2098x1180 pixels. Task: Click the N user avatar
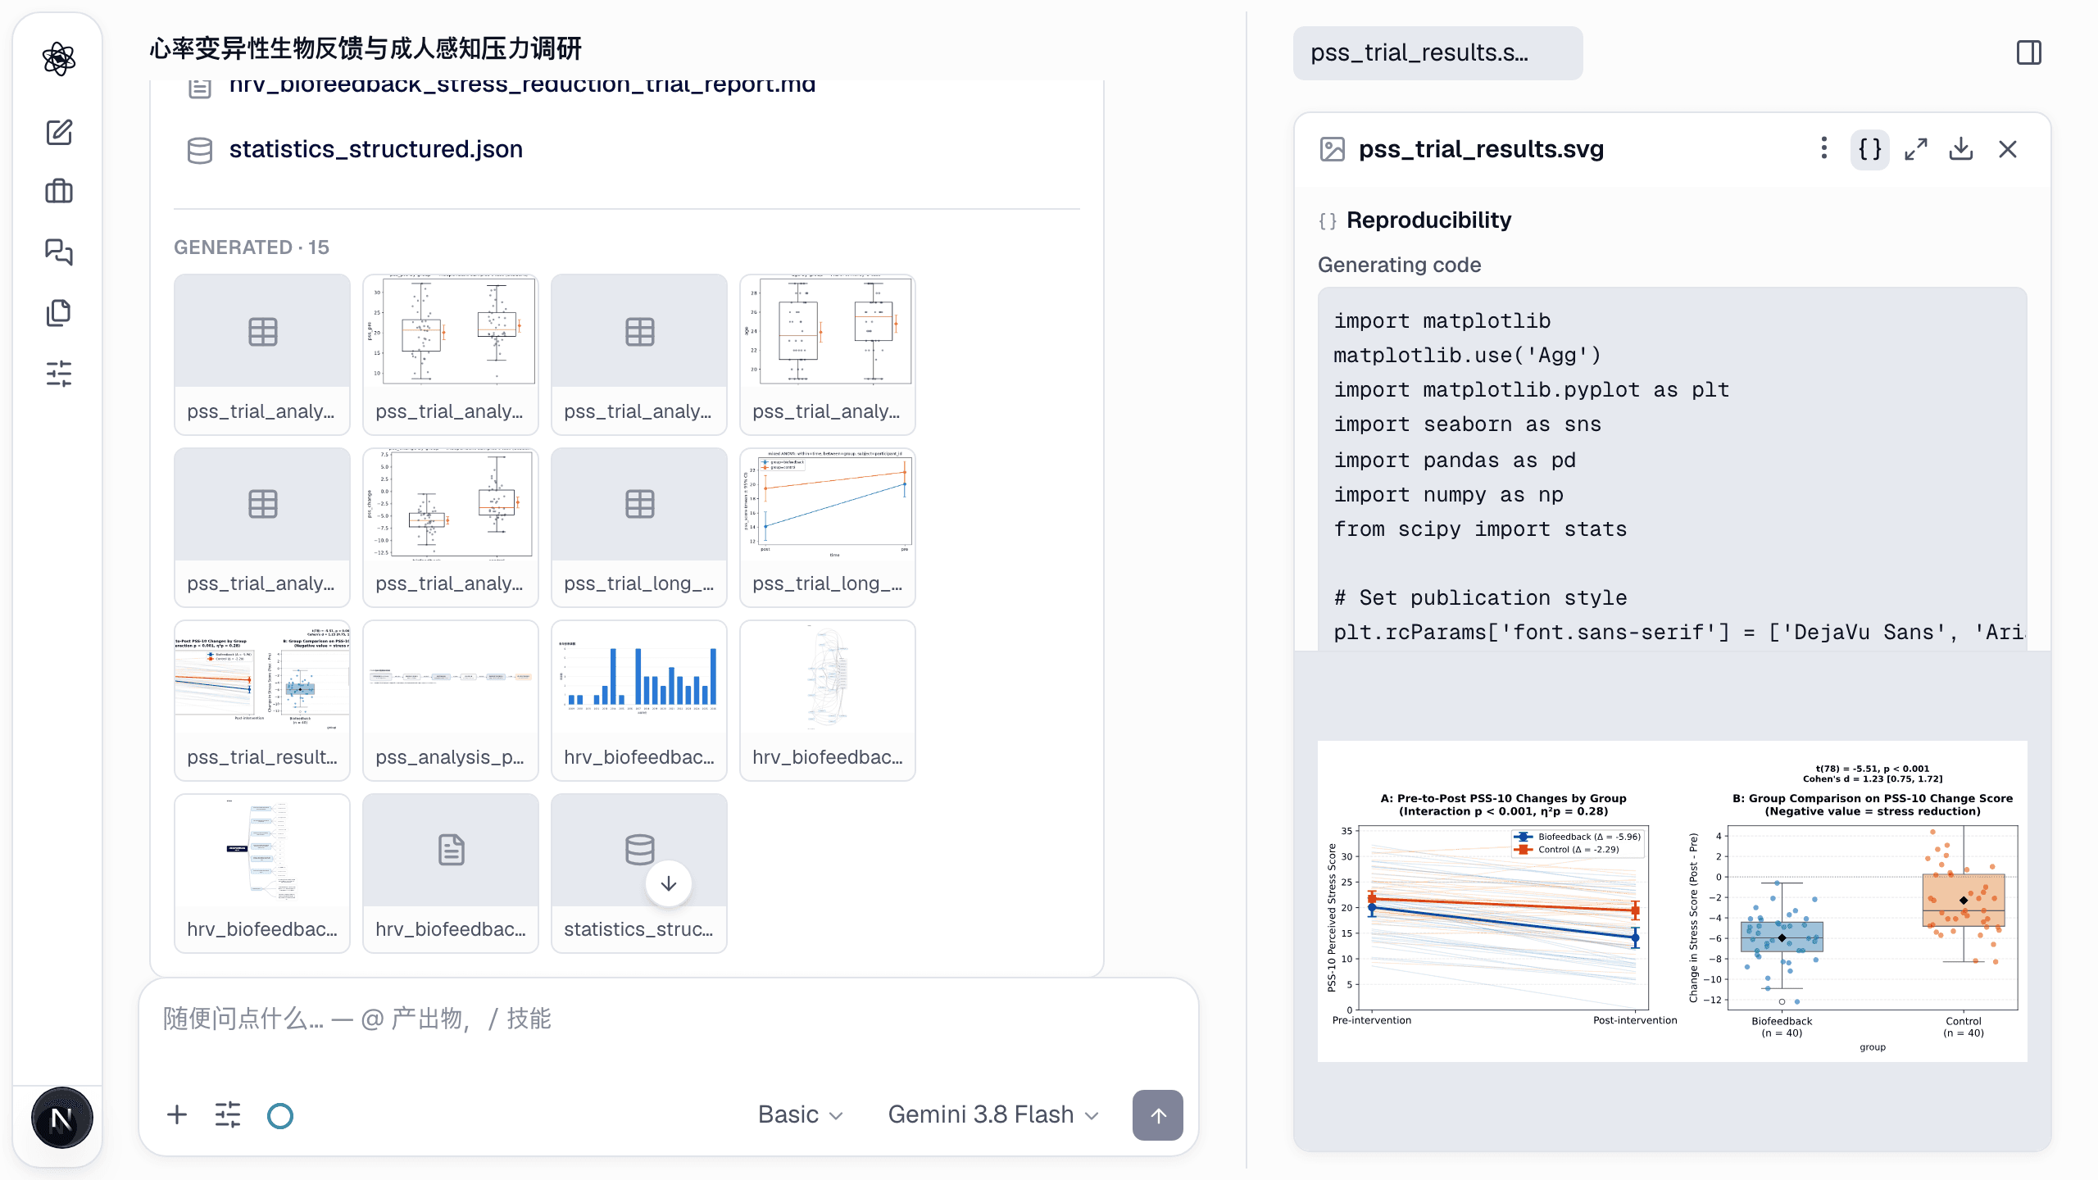click(61, 1118)
